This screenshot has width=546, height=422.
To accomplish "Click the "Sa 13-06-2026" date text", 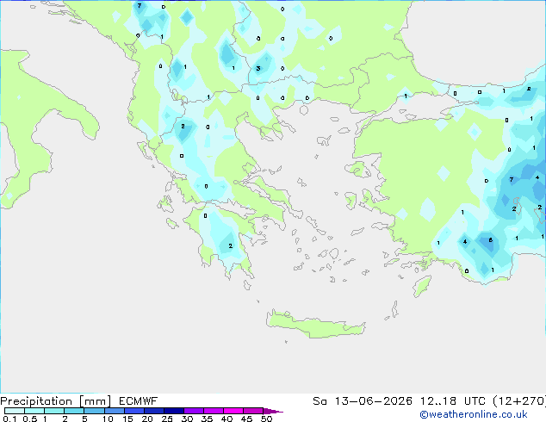I will coord(363,401).
